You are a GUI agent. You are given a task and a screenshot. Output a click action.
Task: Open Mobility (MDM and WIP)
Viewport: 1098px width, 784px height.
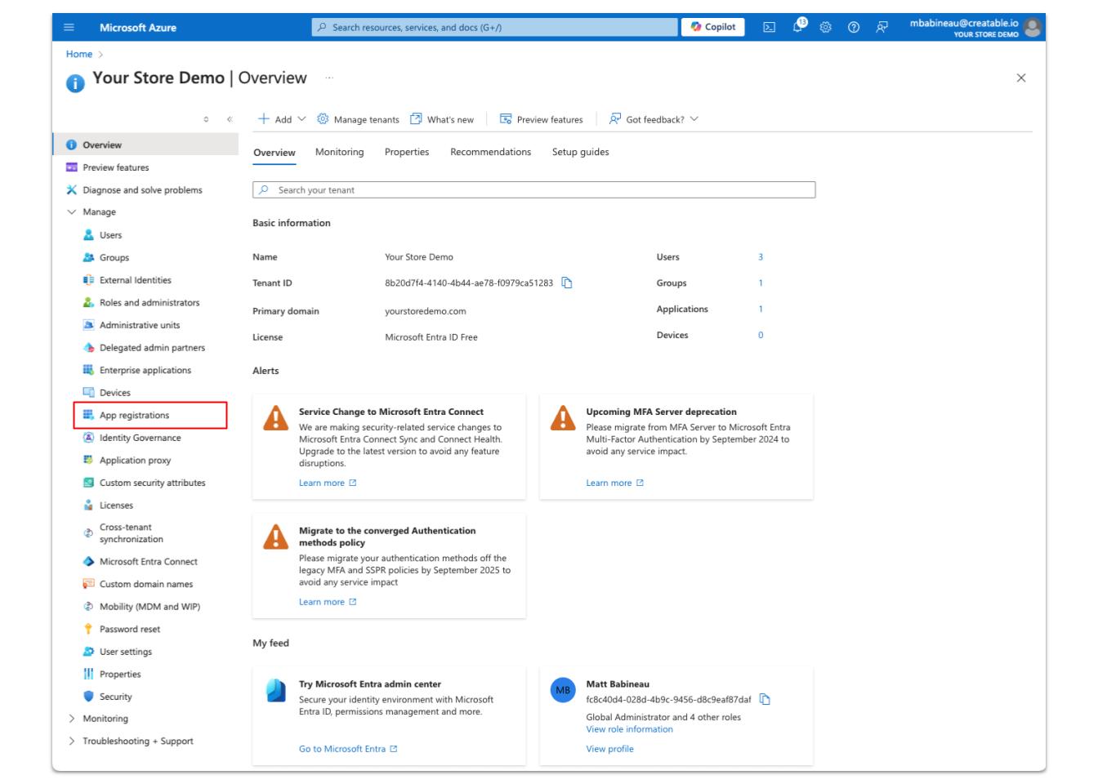[x=150, y=607]
